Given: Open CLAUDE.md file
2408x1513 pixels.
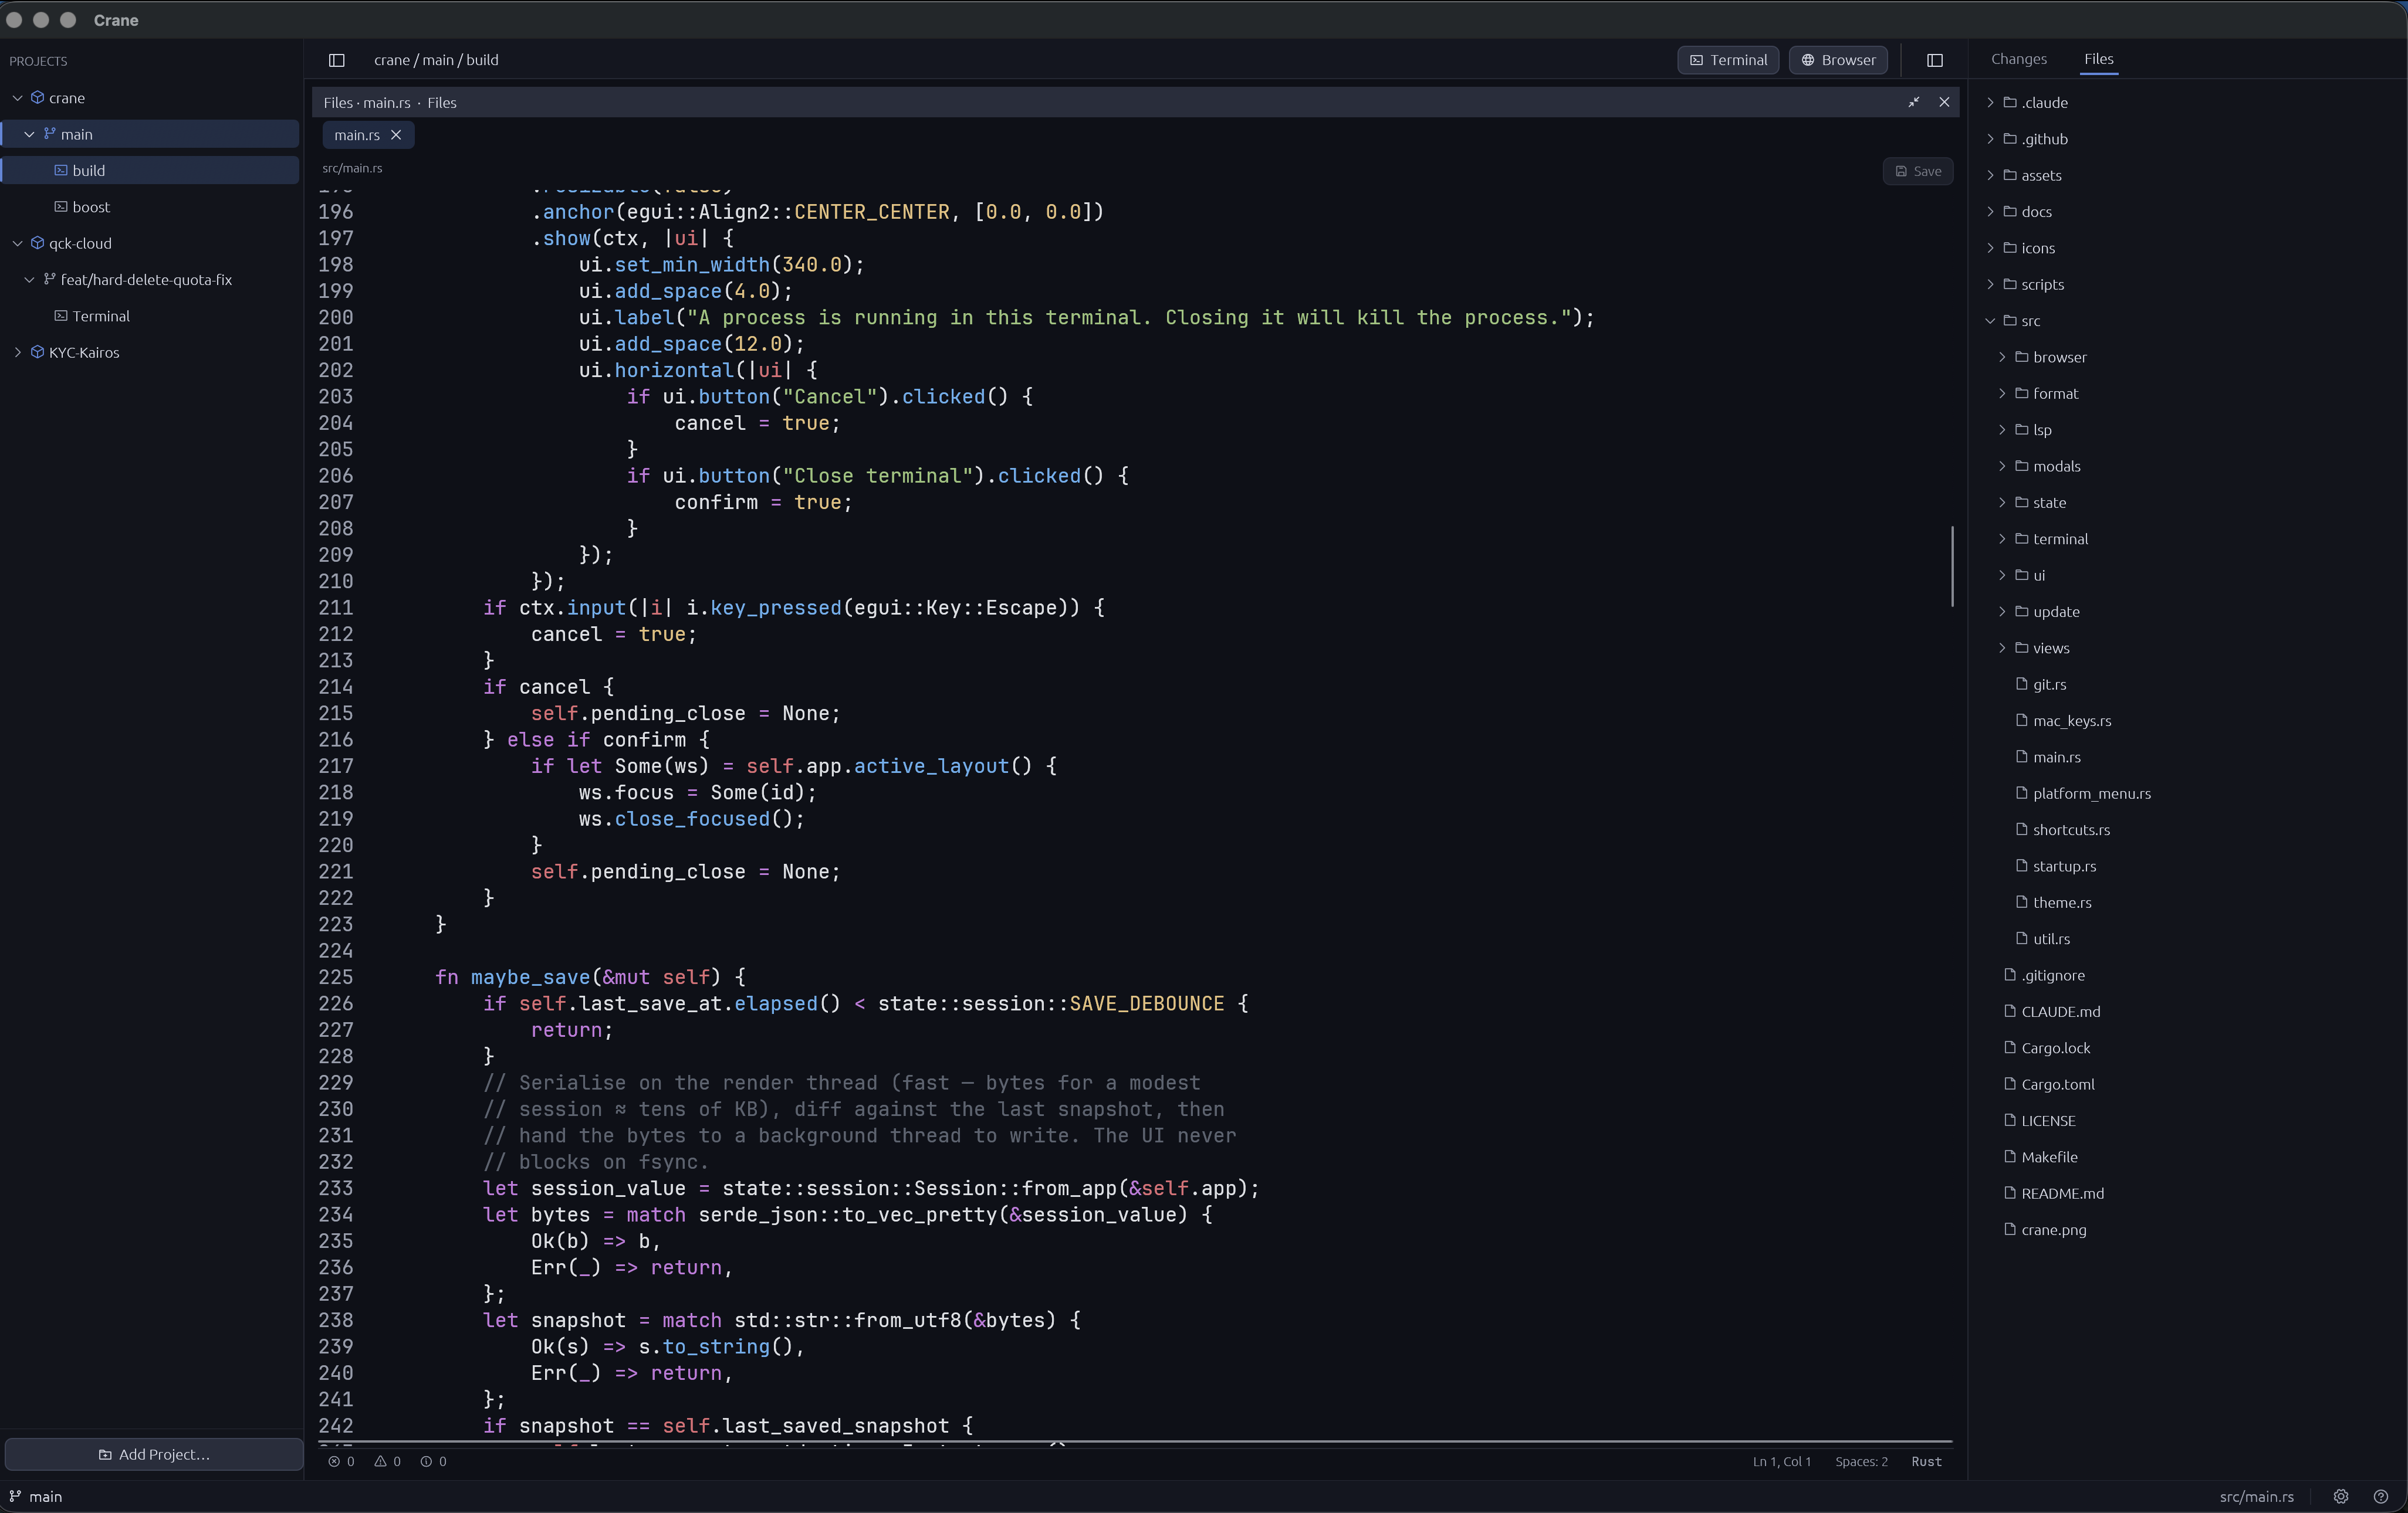Looking at the screenshot, I should pyautogui.click(x=2060, y=1012).
